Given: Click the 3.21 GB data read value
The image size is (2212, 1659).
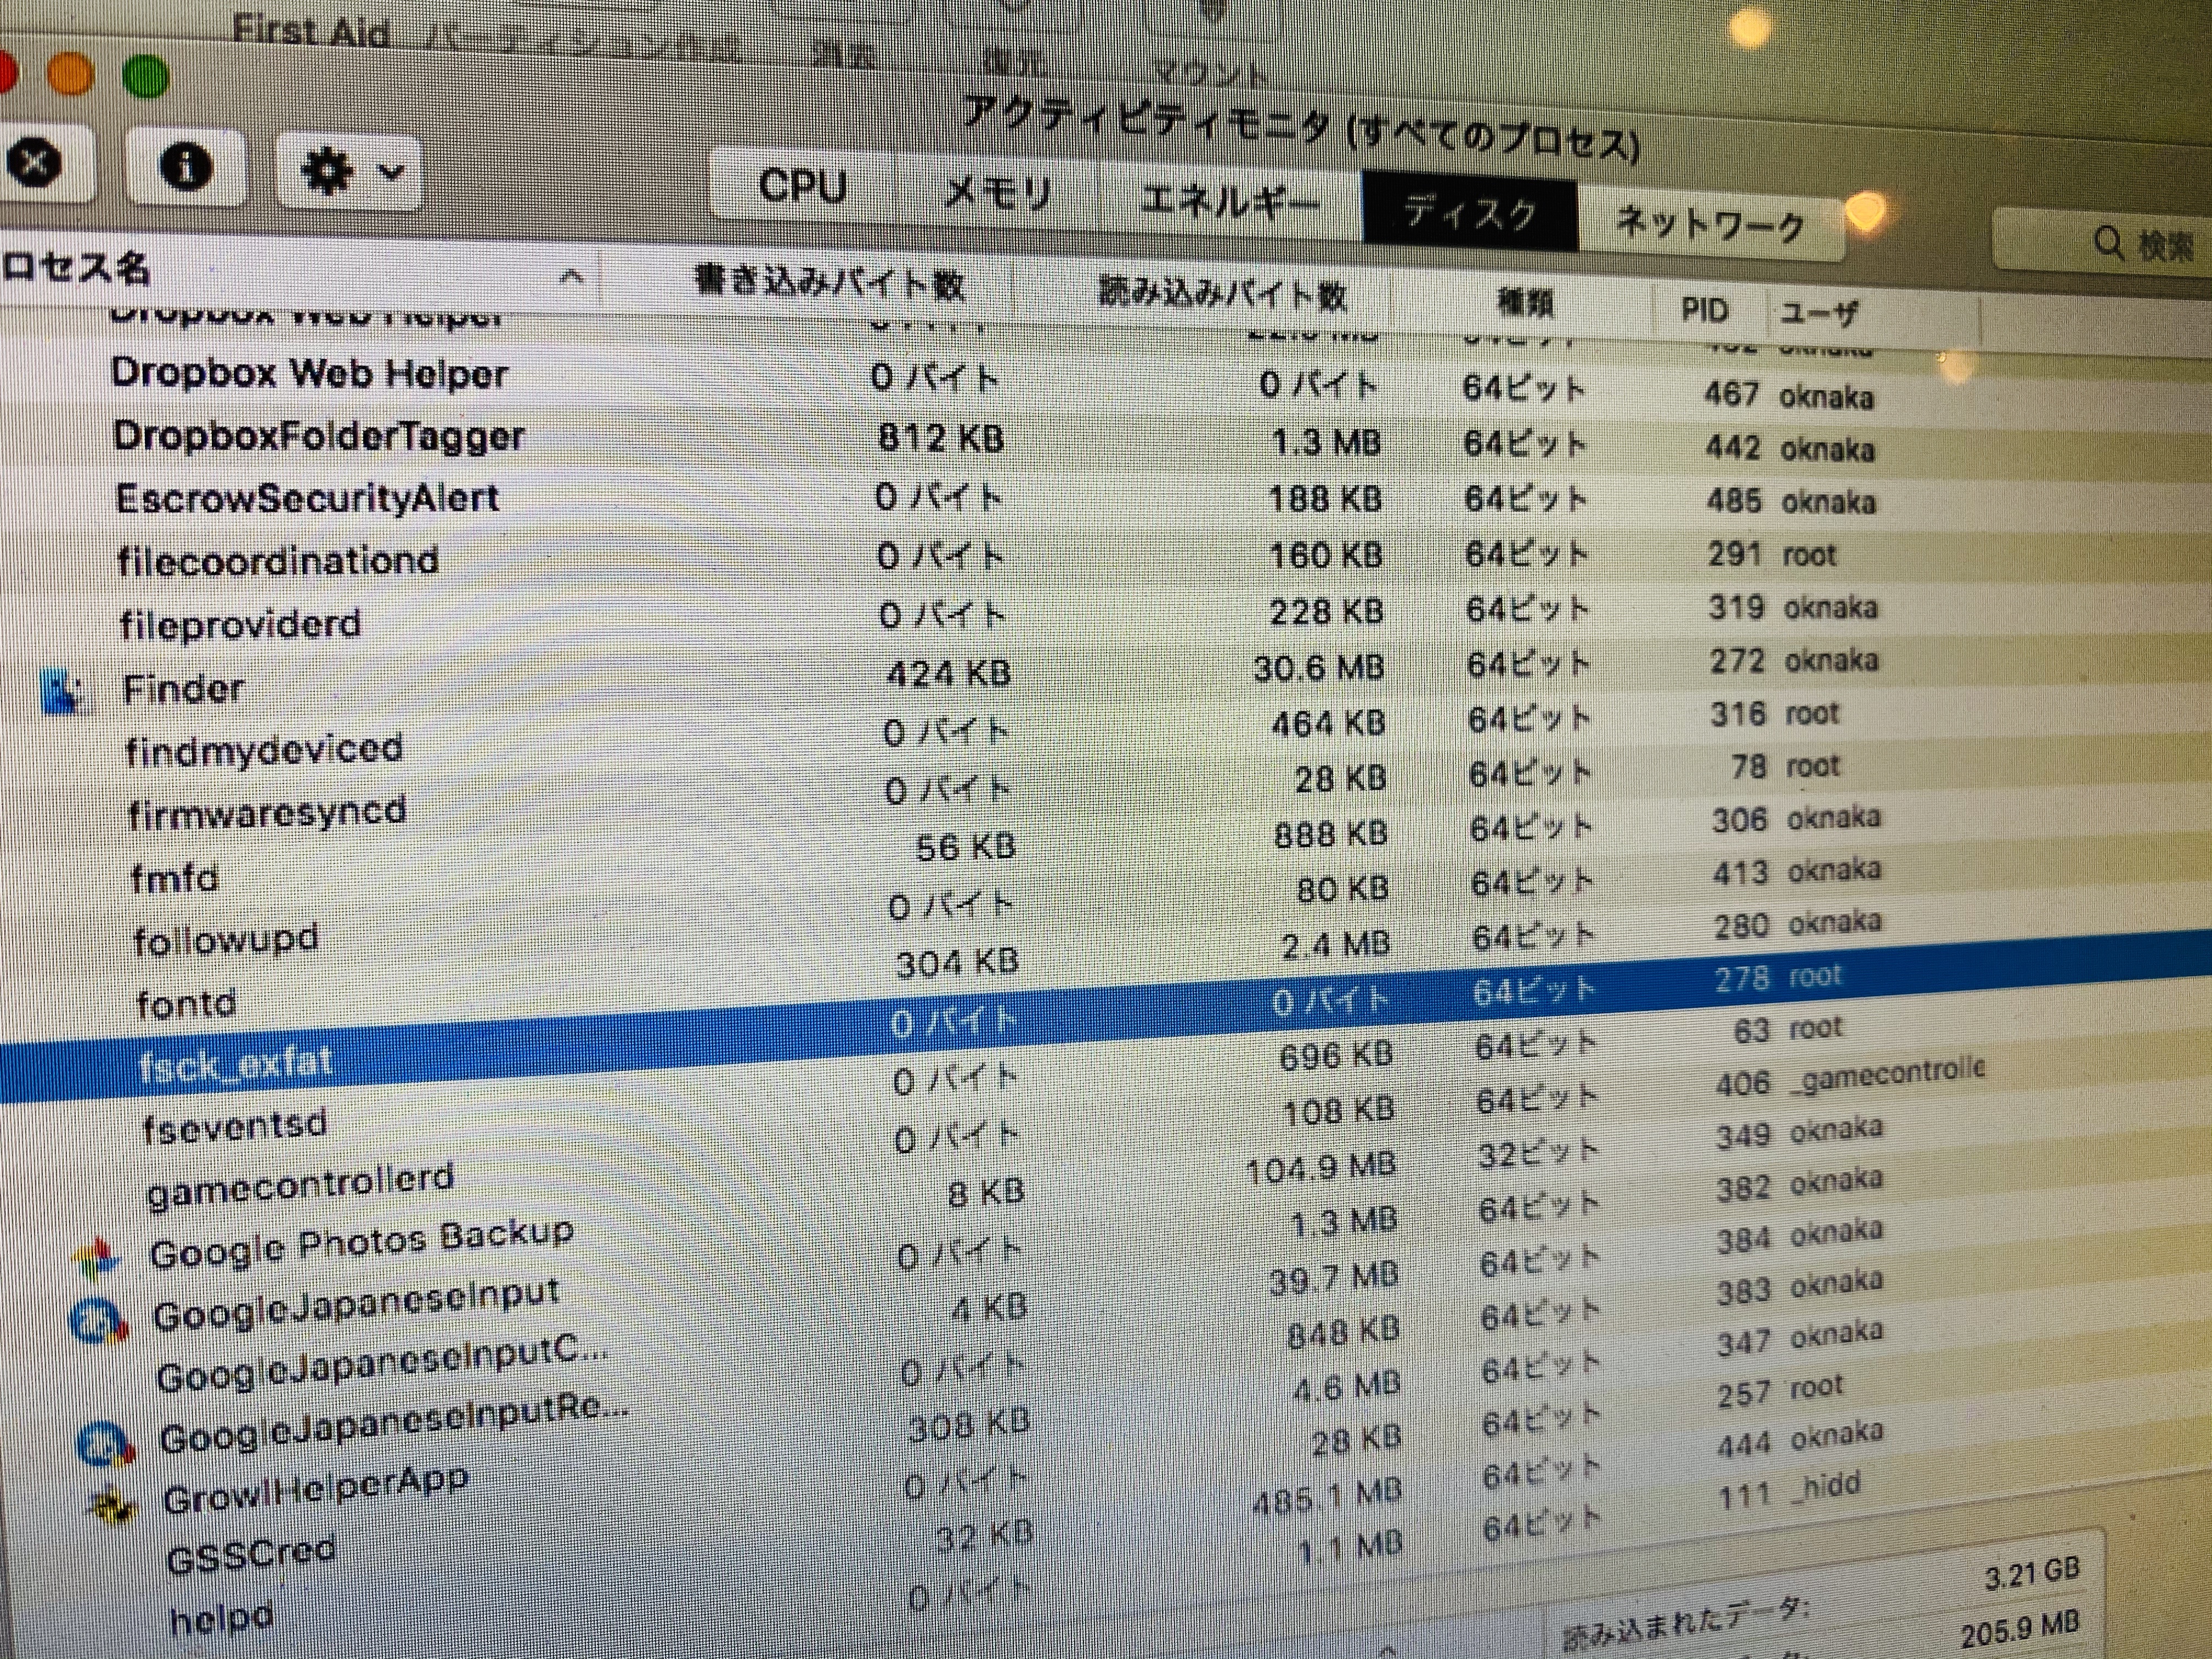Looking at the screenshot, I should (2032, 1573).
